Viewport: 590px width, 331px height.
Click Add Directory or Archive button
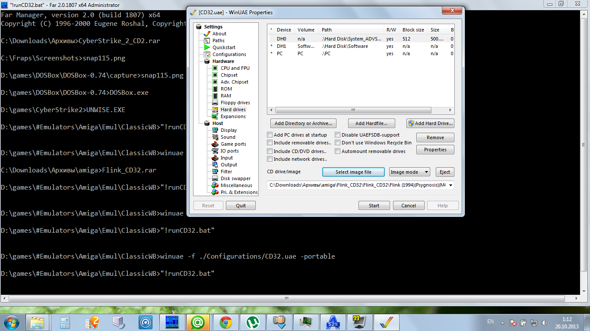point(303,123)
